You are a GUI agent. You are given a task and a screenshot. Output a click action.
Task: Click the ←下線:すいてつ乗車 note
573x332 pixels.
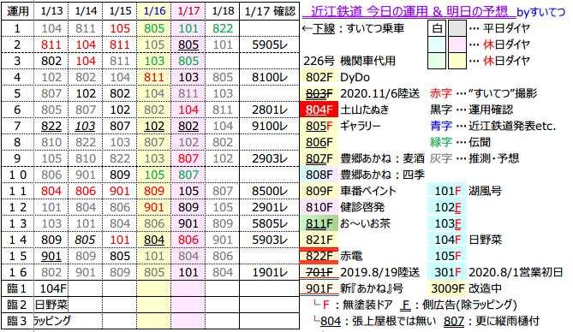(353, 28)
